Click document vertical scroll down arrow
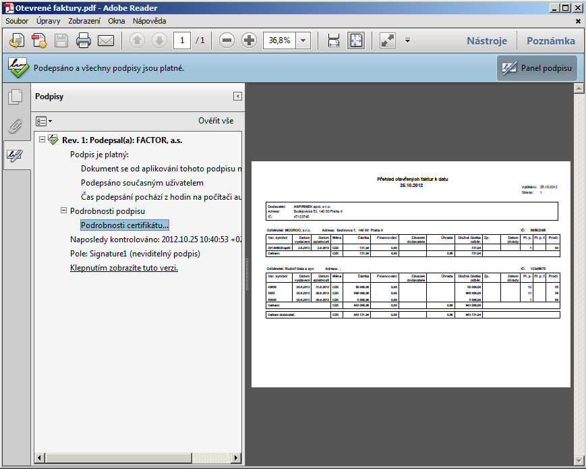Screen dimensions: 586x469 tap(579, 460)
